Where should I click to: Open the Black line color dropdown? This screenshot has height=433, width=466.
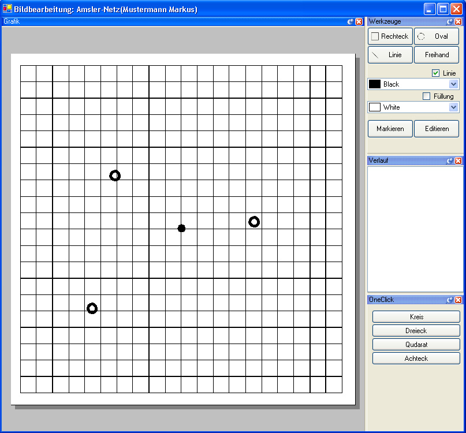coord(453,84)
